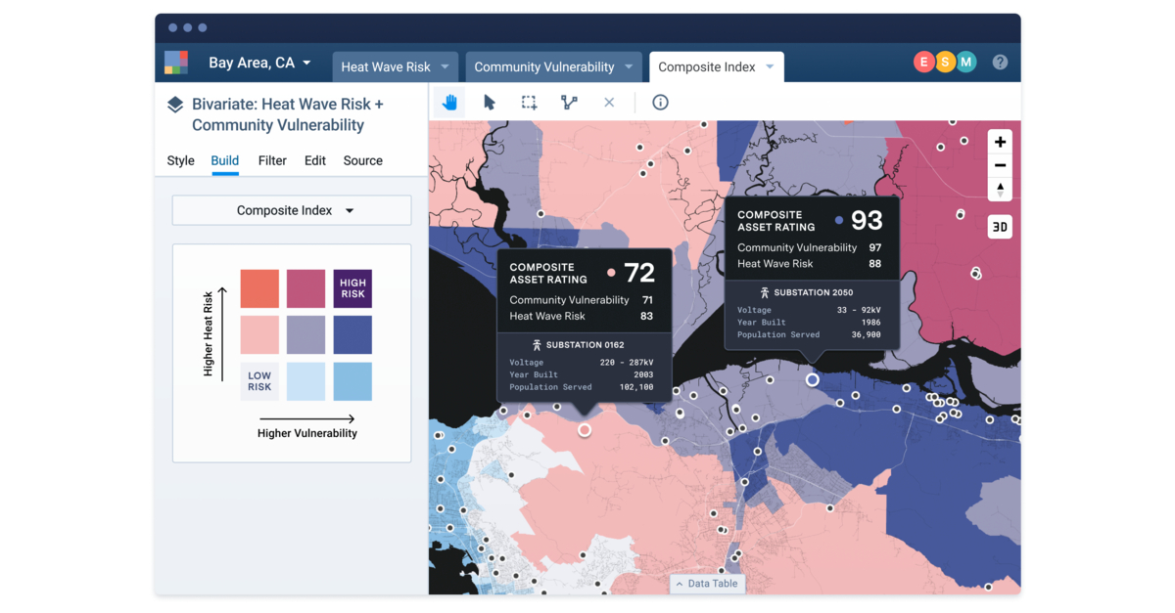Click the app grid icon in the header

176,62
